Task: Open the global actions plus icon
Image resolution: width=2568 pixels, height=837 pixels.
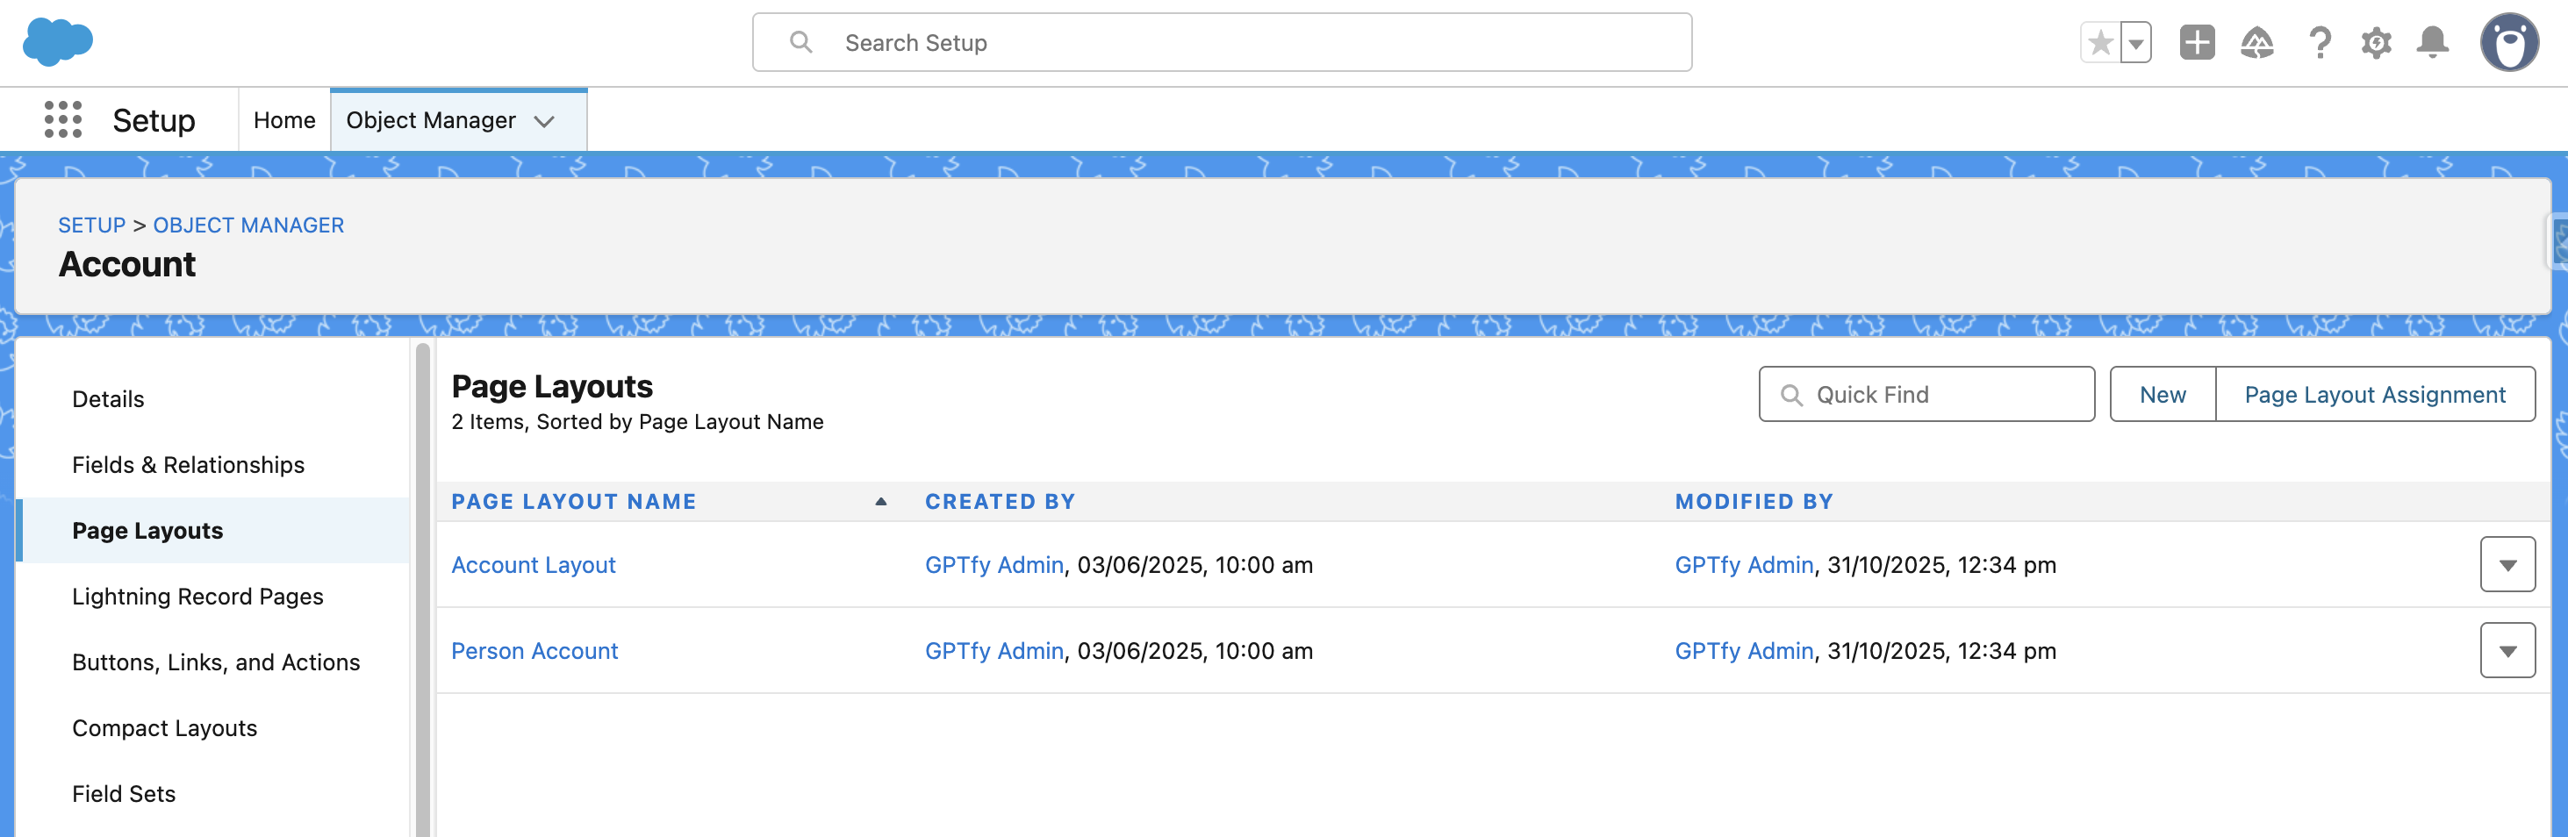Action: (x=2196, y=43)
